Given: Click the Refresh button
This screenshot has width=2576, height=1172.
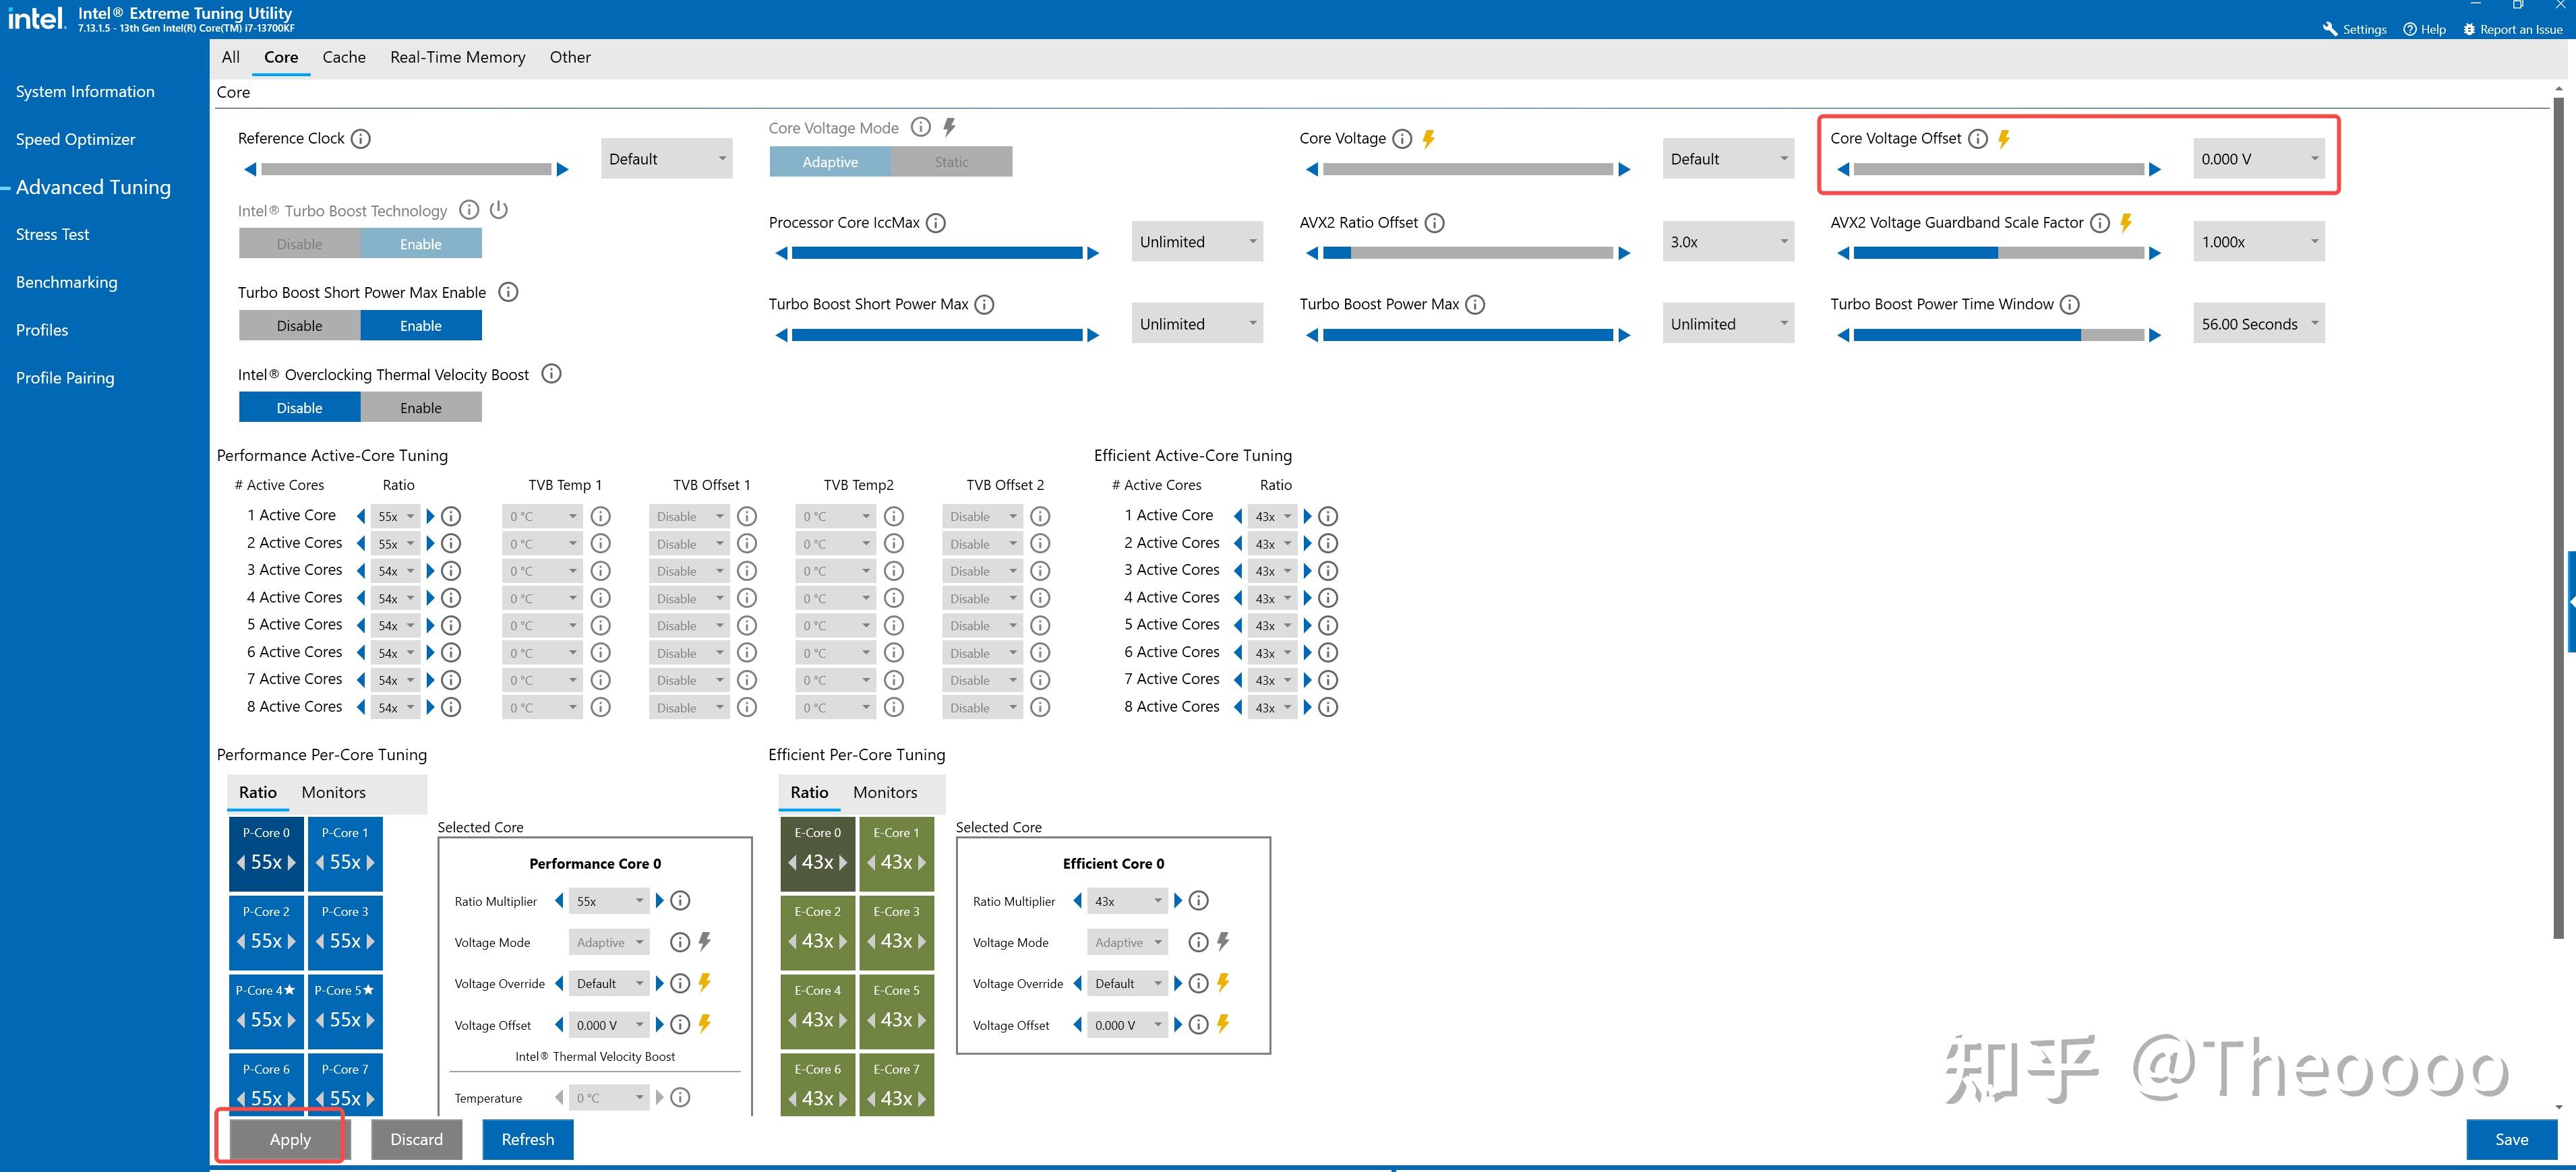Looking at the screenshot, I should pos(527,1139).
